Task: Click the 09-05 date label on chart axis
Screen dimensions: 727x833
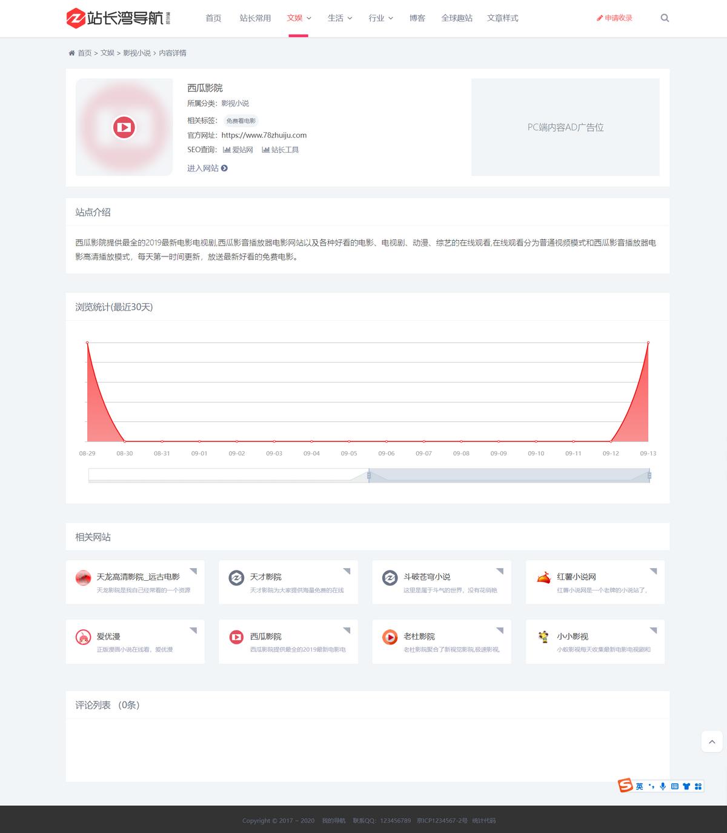Action: pyautogui.click(x=349, y=453)
